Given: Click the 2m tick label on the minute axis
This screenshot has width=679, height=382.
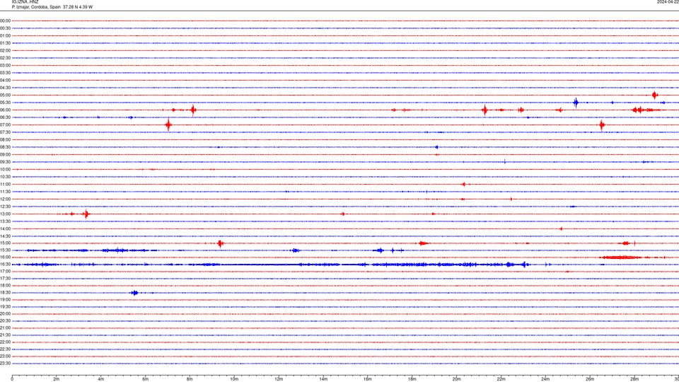Looking at the screenshot, I should [57, 379].
